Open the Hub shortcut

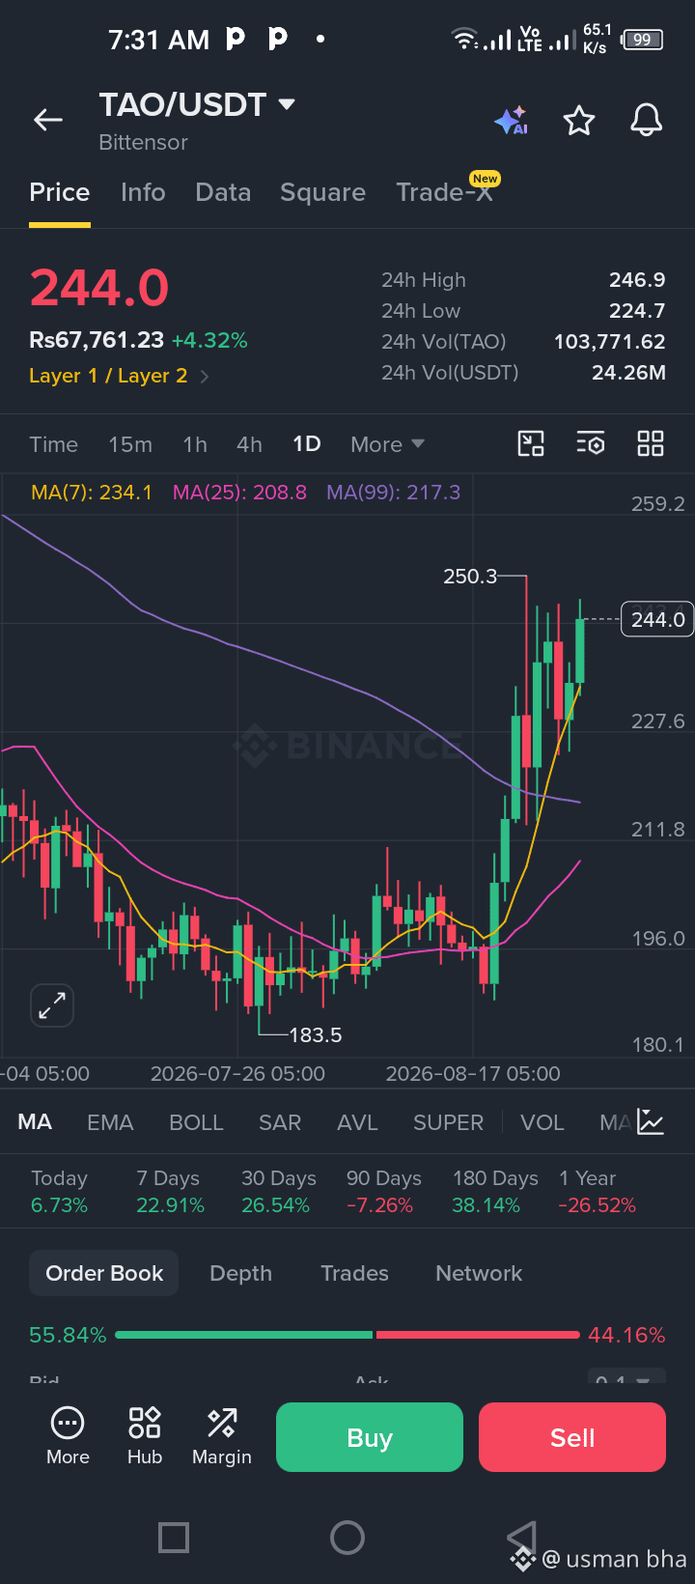[x=145, y=1436]
